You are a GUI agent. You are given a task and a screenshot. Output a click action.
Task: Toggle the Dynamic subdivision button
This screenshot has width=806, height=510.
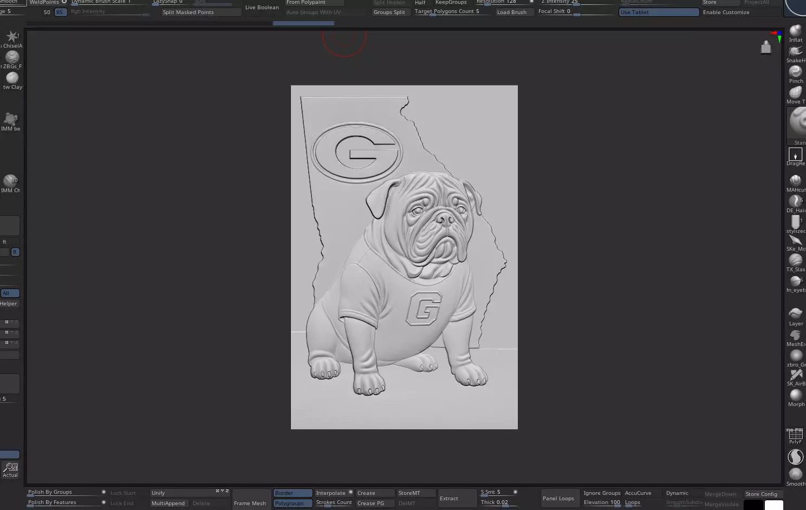click(x=677, y=493)
